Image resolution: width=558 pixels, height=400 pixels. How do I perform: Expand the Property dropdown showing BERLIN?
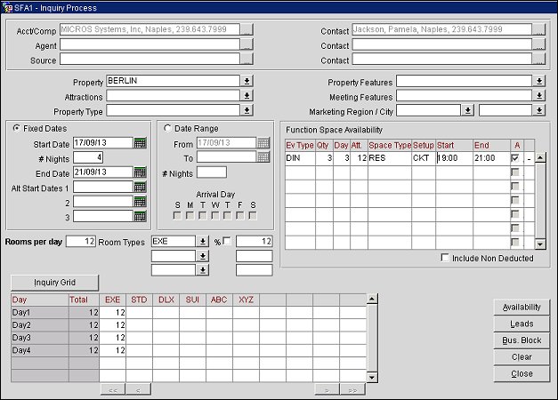point(247,81)
